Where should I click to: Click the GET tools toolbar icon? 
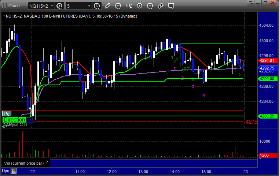point(129,6)
